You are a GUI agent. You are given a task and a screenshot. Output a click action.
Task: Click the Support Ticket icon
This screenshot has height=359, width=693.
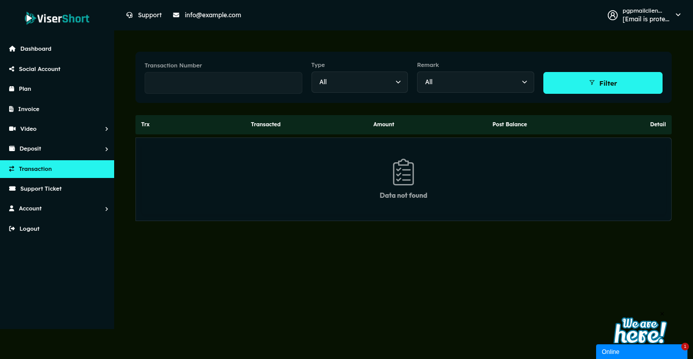12,189
